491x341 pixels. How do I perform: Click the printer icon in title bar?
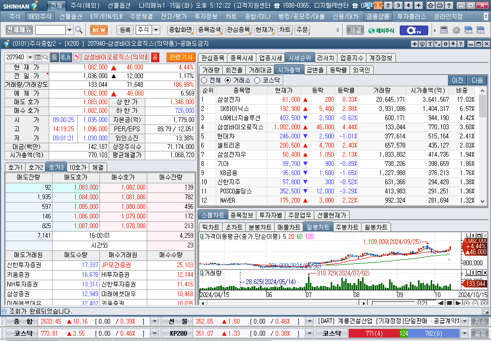coord(439,5)
